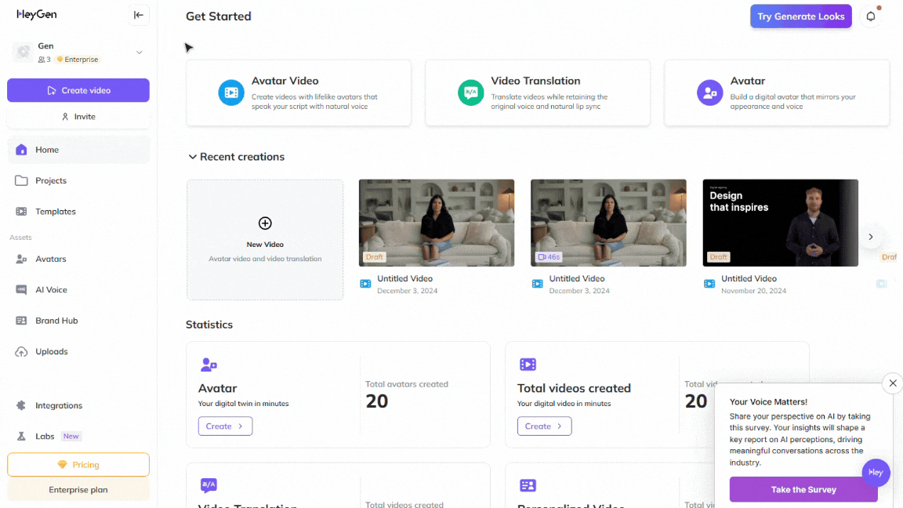Go to Projects in the sidebar

(x=51, y=180)
